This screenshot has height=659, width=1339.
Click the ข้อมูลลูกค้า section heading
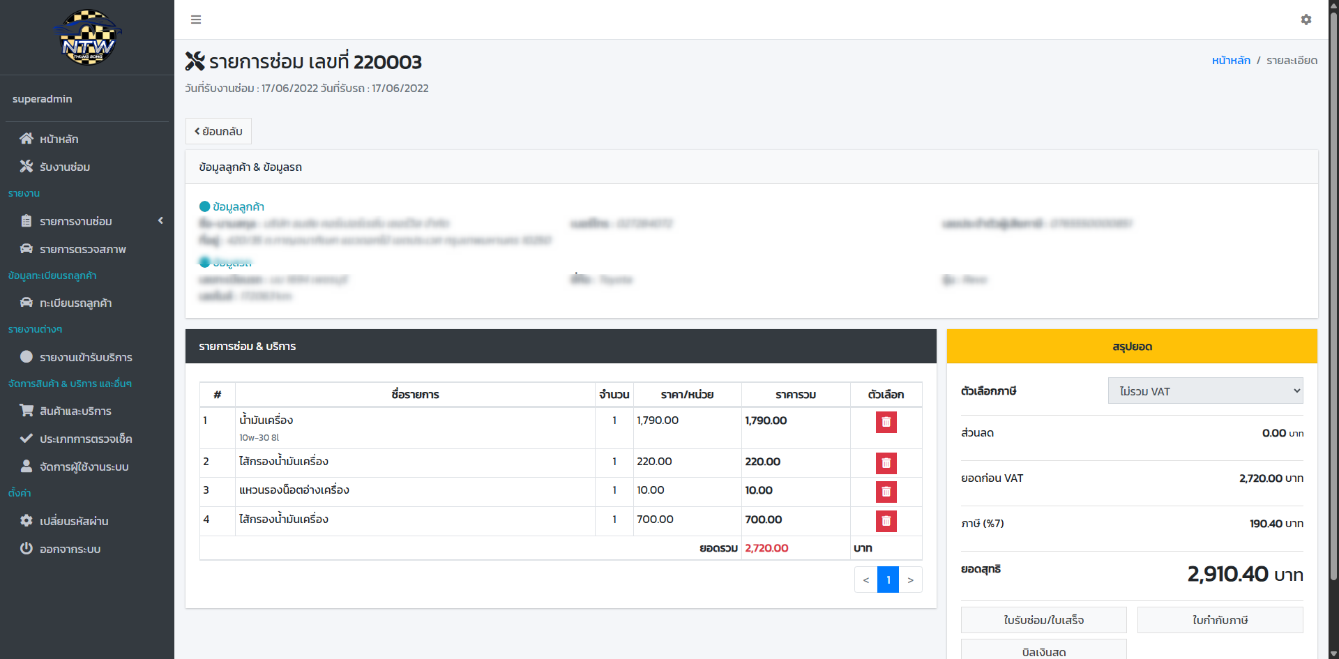(232, 206)
